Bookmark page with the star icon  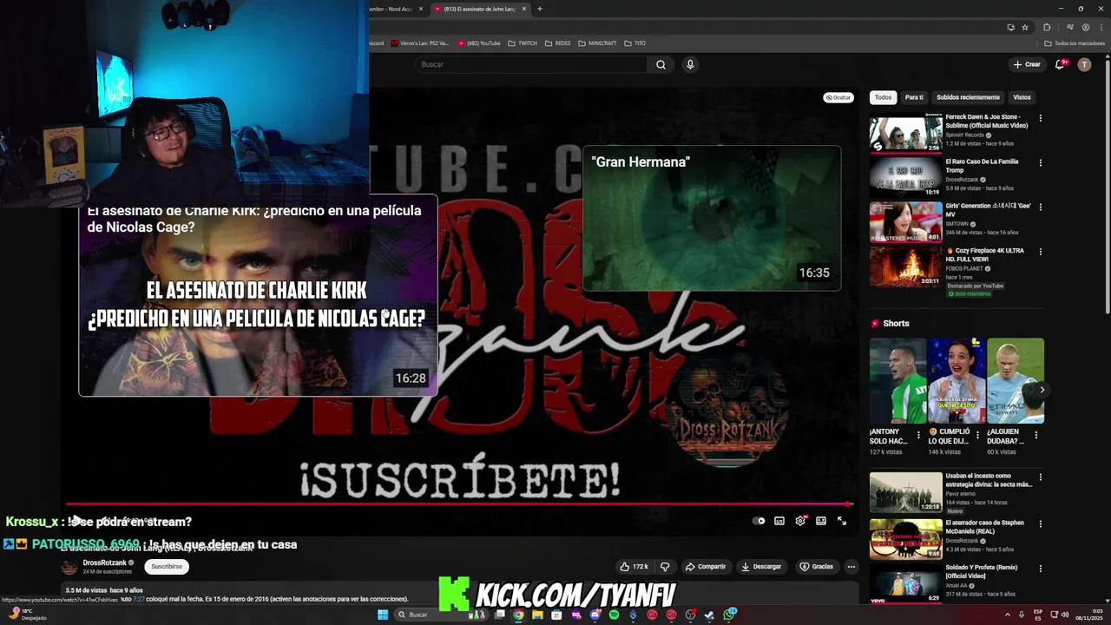pyautogui.click(x=1025, y=27)
